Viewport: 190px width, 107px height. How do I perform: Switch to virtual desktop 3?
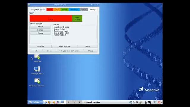point(74,102)
